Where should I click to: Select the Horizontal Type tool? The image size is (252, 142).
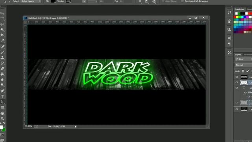[x=2, y=96]
